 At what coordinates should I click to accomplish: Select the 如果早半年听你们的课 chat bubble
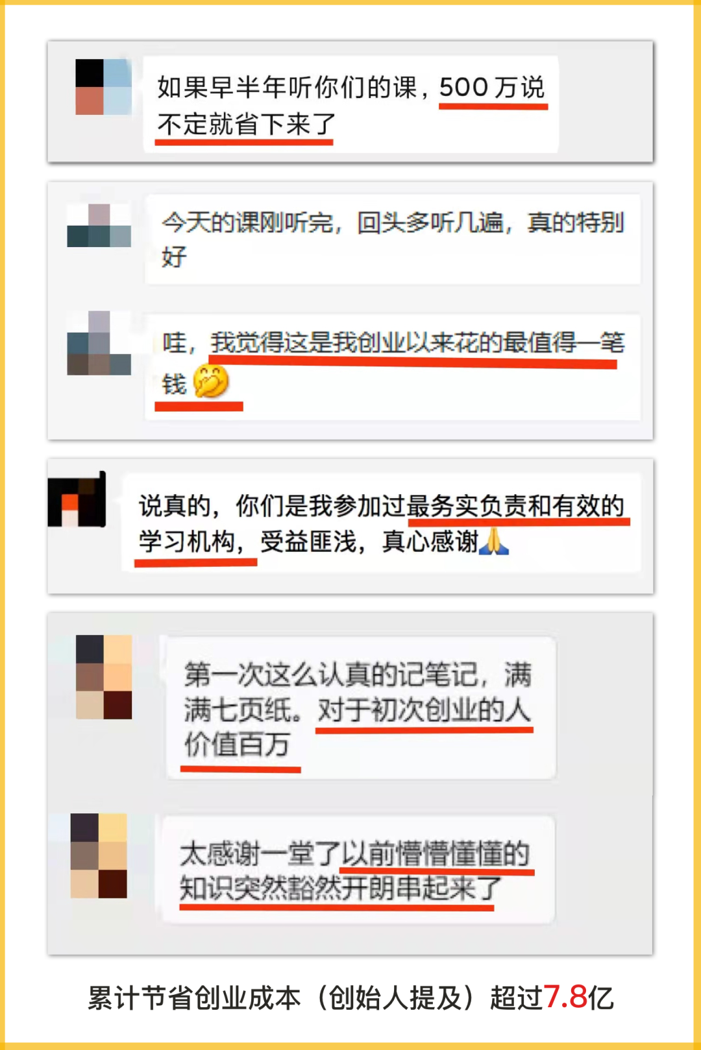coord(350,104)
